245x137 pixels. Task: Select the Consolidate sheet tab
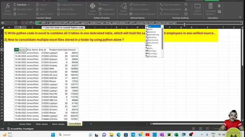coord(75,124)
